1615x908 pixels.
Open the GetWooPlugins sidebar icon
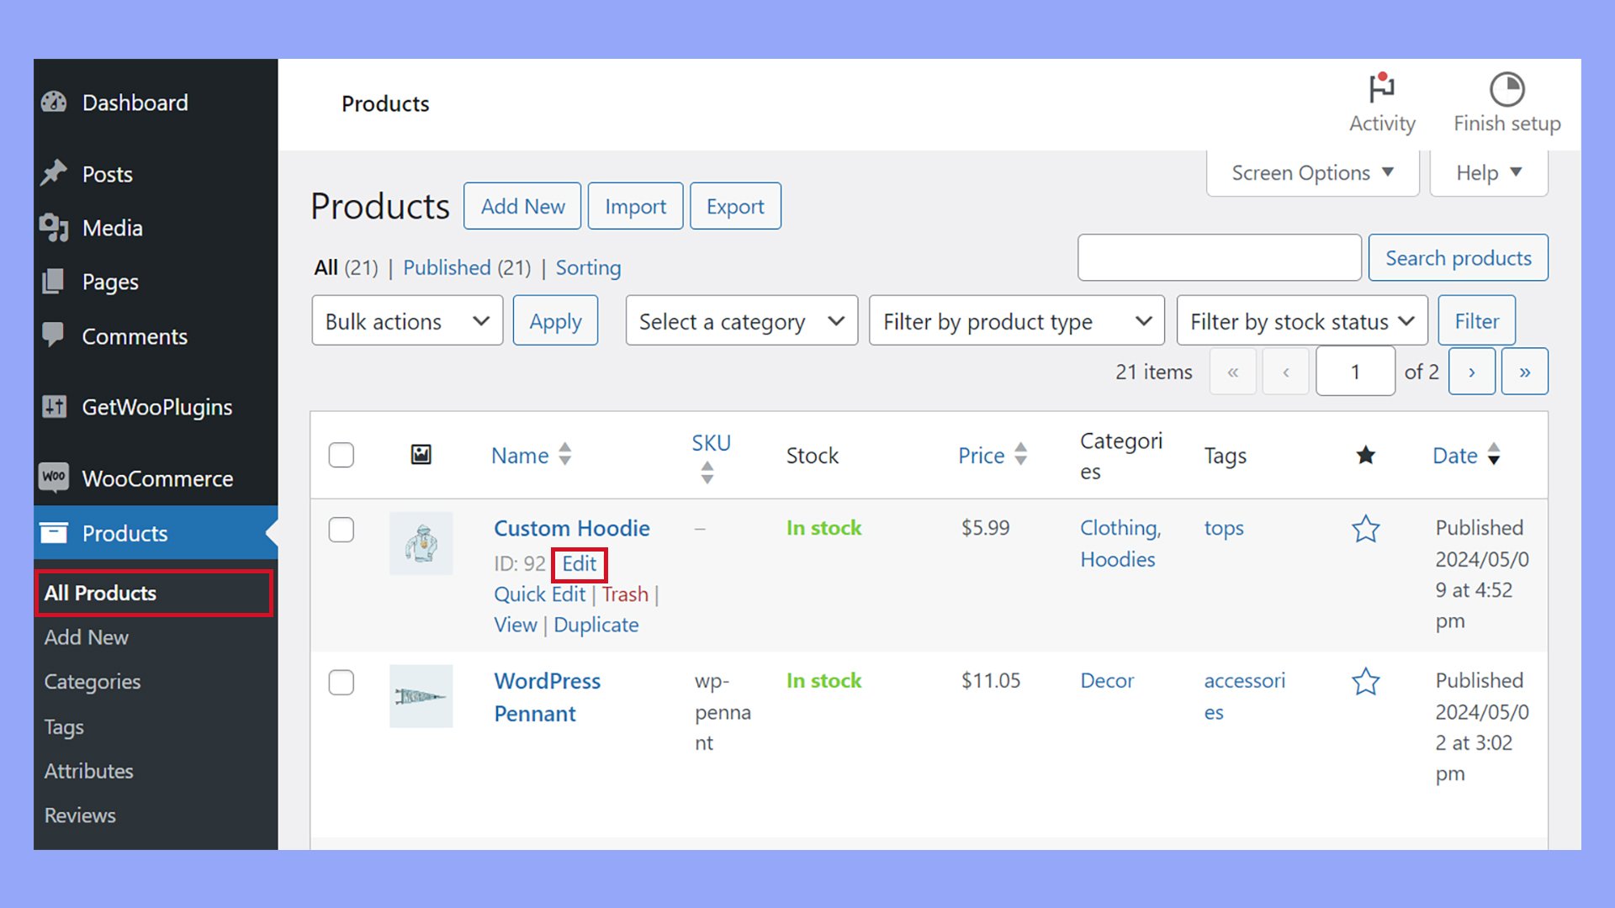point(53,407)
